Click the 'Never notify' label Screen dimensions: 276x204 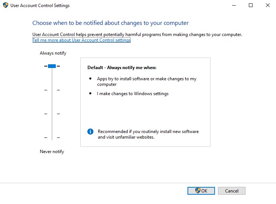[x=52, y=152]
